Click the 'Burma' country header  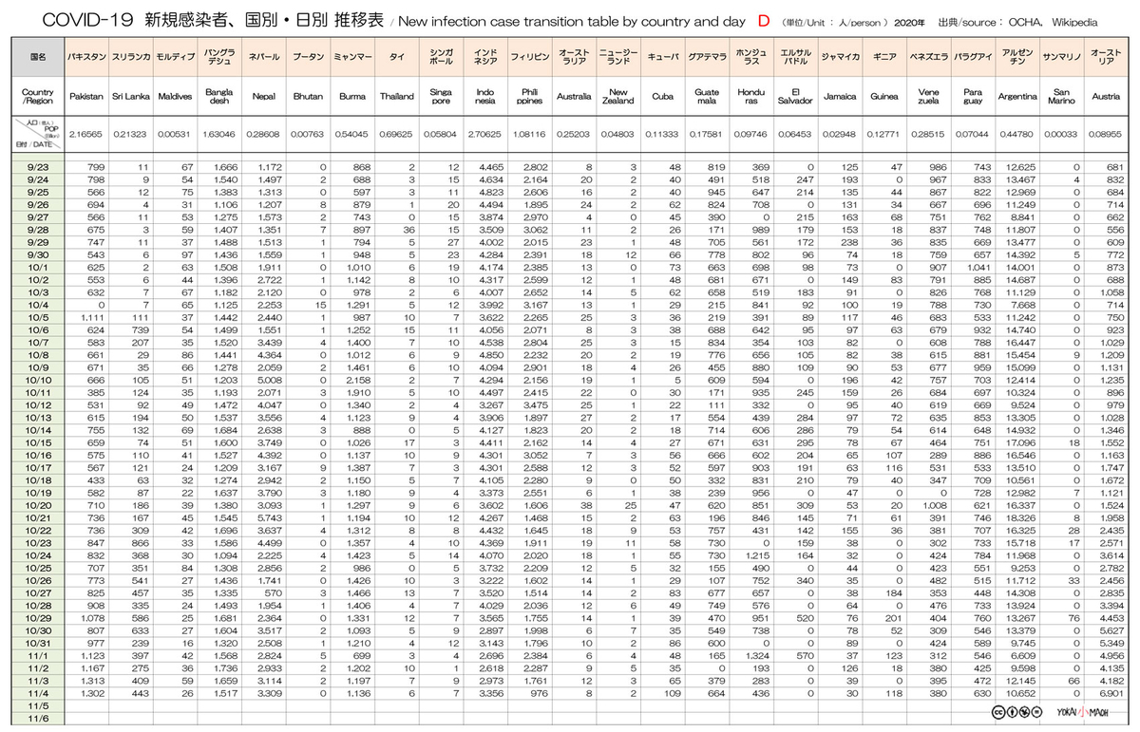351,97
